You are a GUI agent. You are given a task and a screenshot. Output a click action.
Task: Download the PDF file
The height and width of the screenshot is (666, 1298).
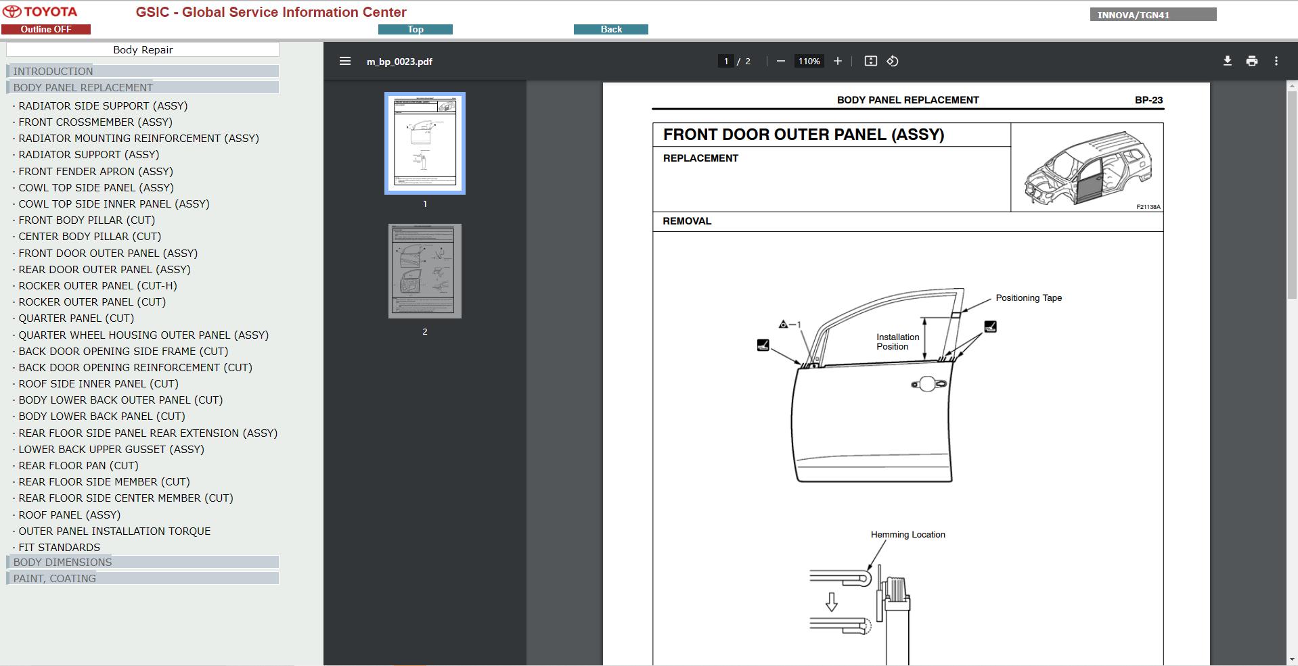pyautogui.click(x=1227, y=61)
